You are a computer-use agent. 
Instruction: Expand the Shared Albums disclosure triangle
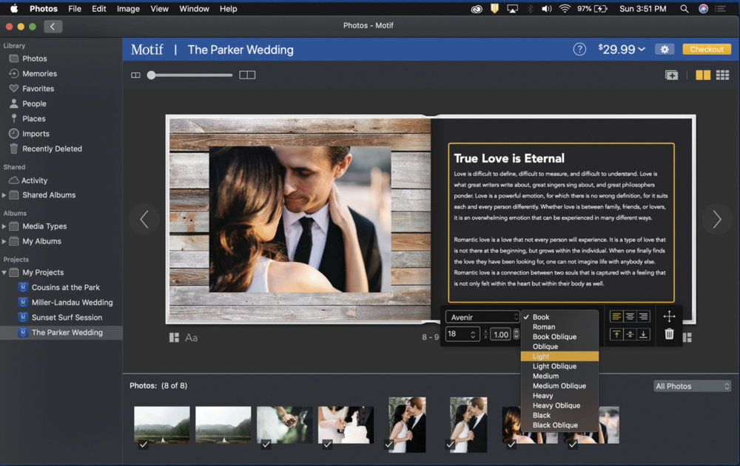[5, 195]
